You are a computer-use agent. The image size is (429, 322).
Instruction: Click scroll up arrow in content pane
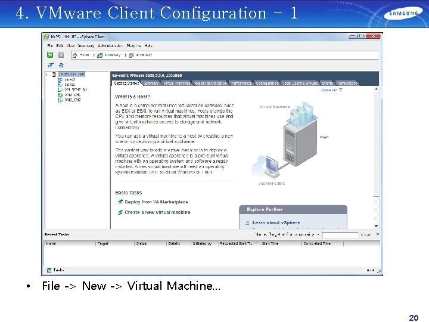click(376, 89)
